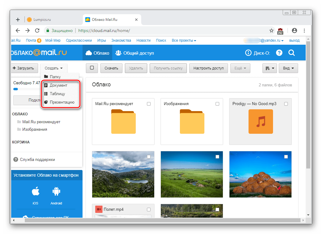The image size is (322, 234).
Task: Open the mountain lake photo thumbnail
Action: (123, 174)
